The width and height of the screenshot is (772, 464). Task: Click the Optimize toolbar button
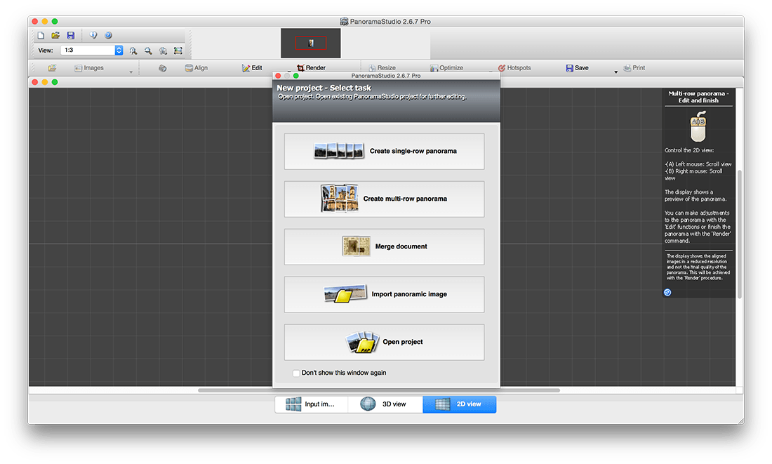(x=446, y=68)
